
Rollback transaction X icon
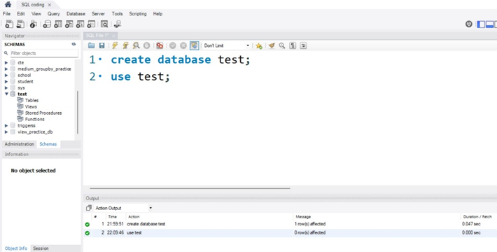(x=183, y=45)
